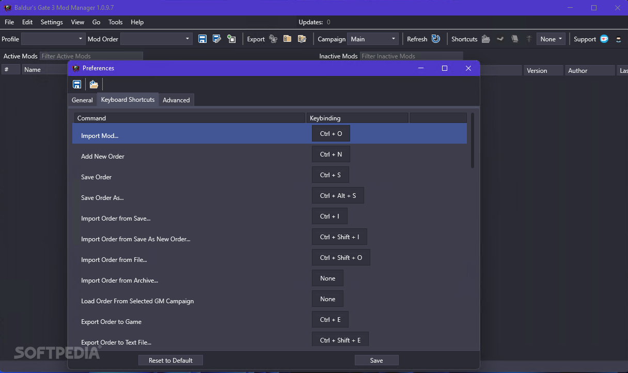Image resolution: width=628 pixels, height=373 pixels.
Task: Select the 'Save Order As...' command row
Action: coord(270,195)
